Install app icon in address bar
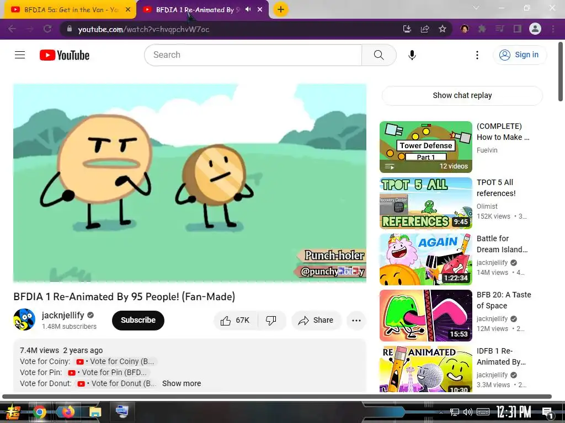This screenshot has height=423, width=565. click(407, 29)
